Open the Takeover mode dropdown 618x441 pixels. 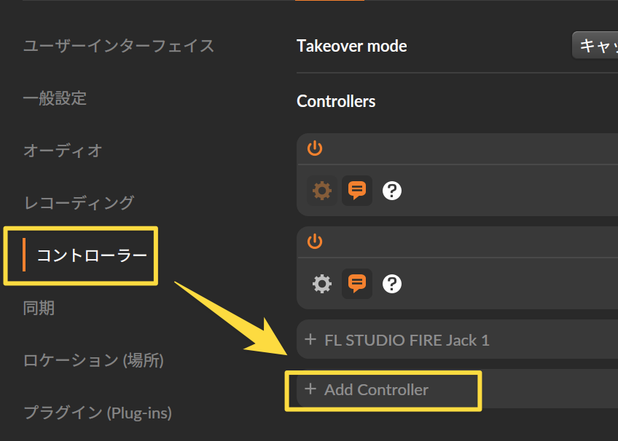pyautogui.click(x=595, y=46)
